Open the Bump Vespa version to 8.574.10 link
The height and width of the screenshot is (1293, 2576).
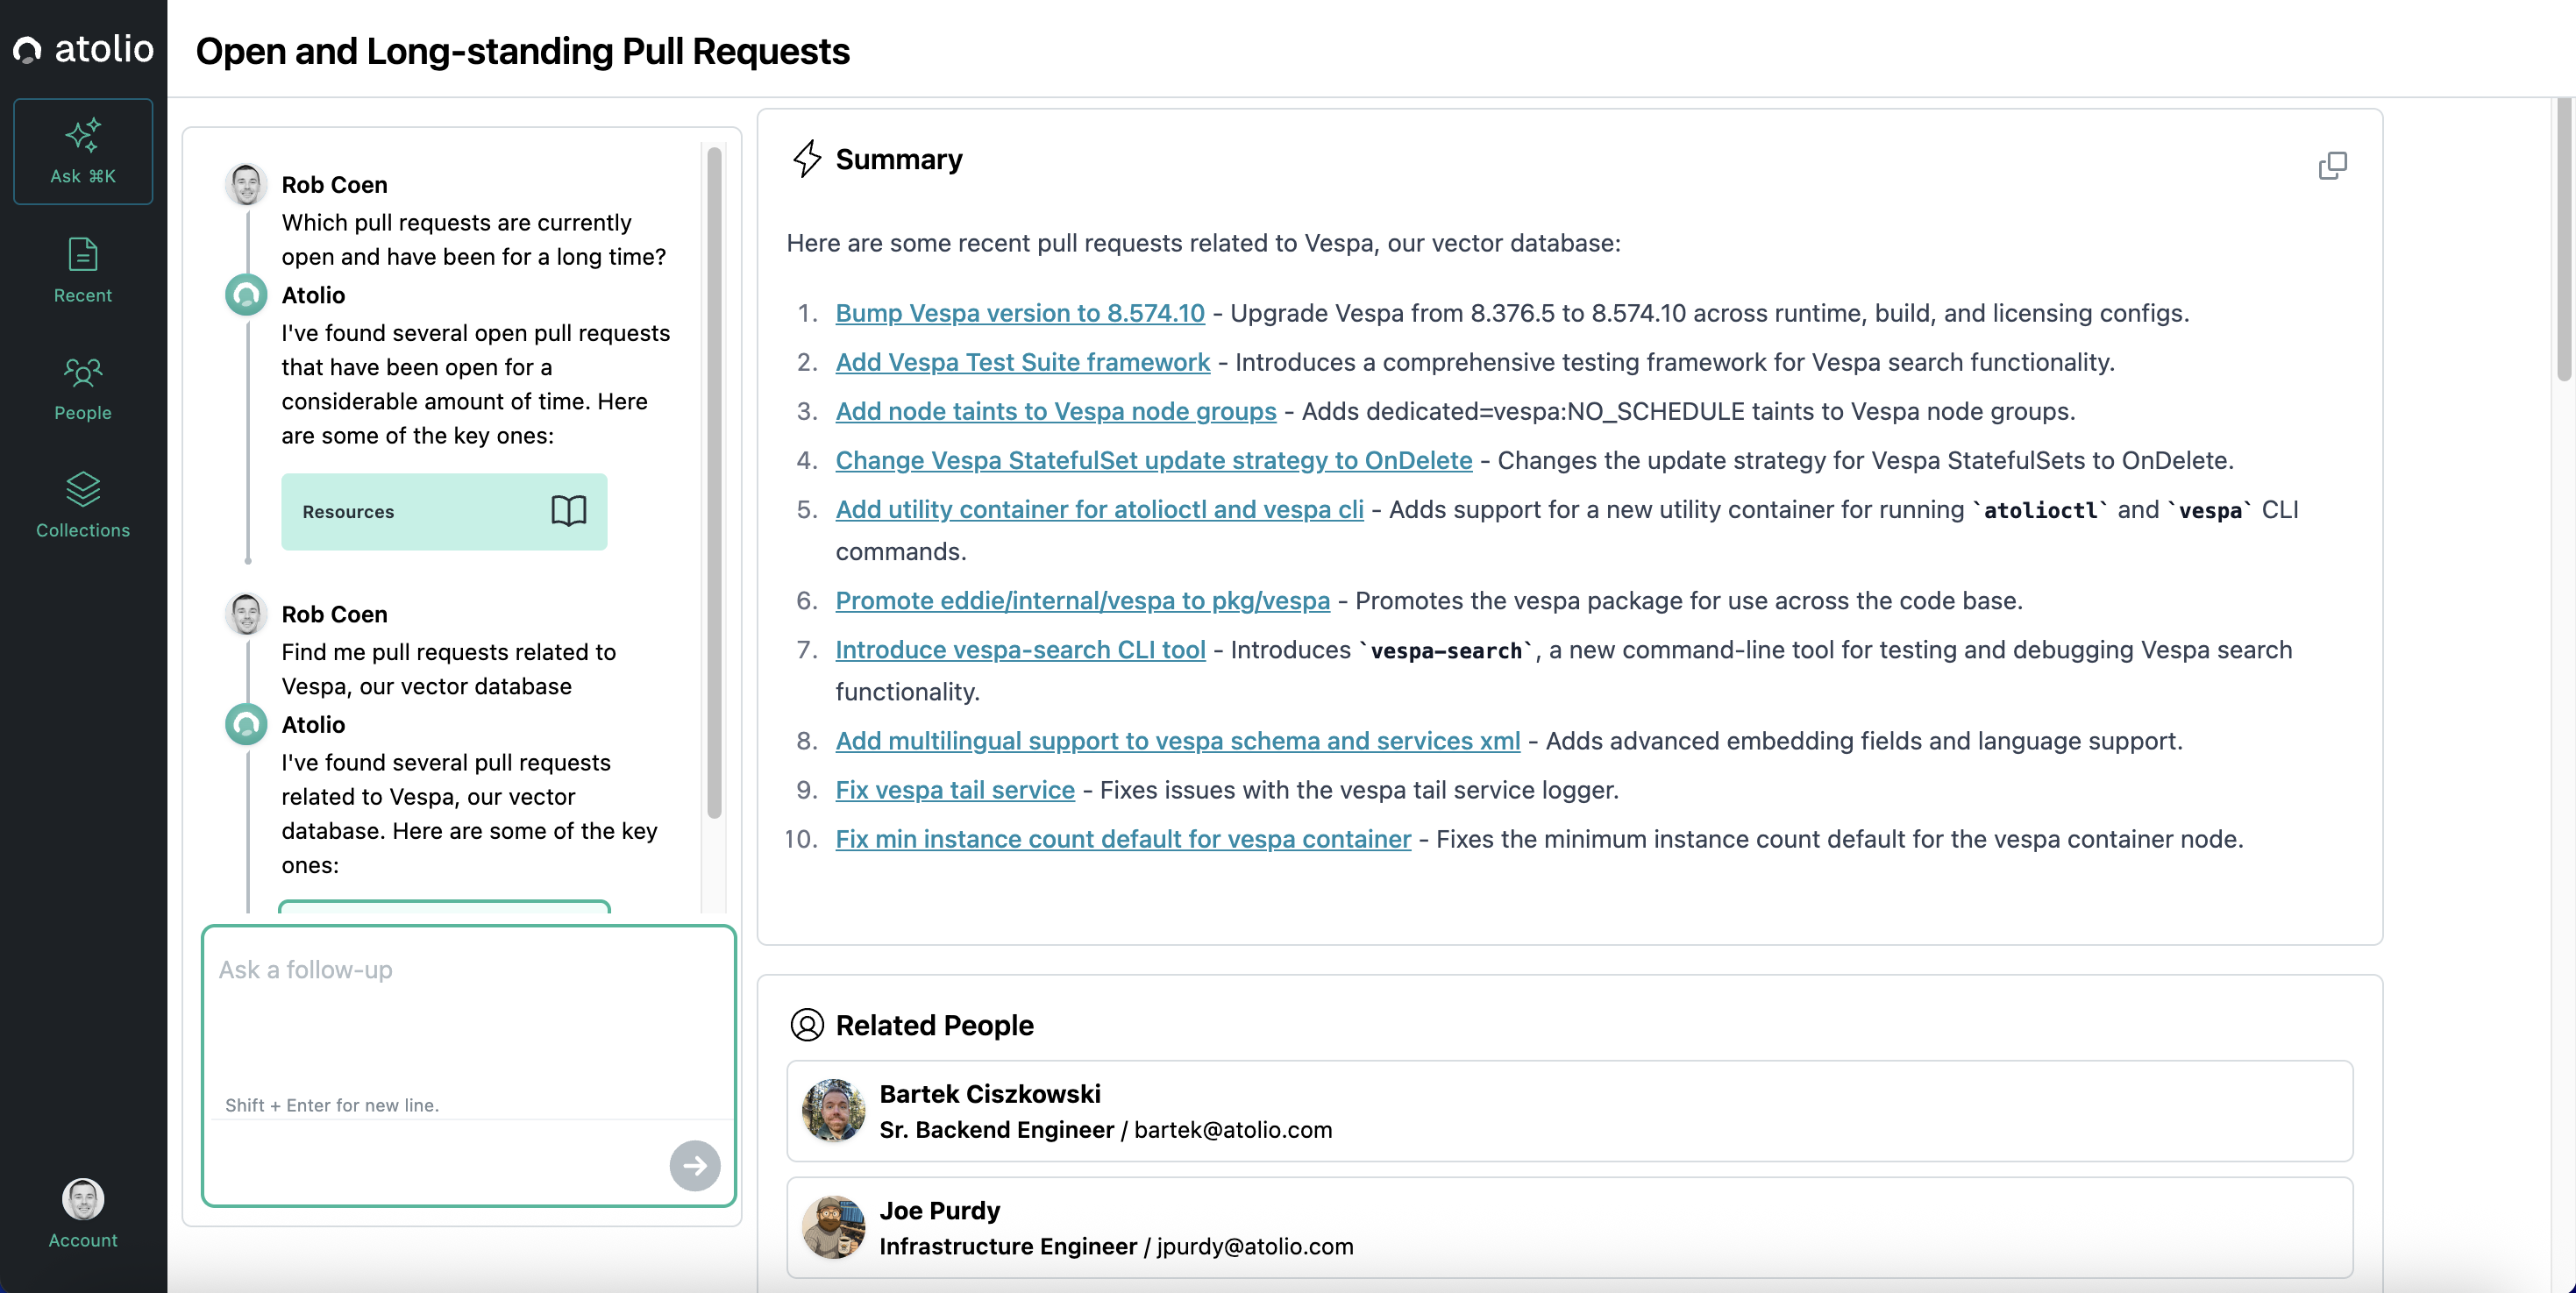[1019, 313]
